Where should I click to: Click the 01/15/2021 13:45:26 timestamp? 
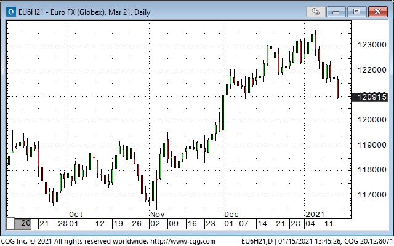(x=309, y=242)
